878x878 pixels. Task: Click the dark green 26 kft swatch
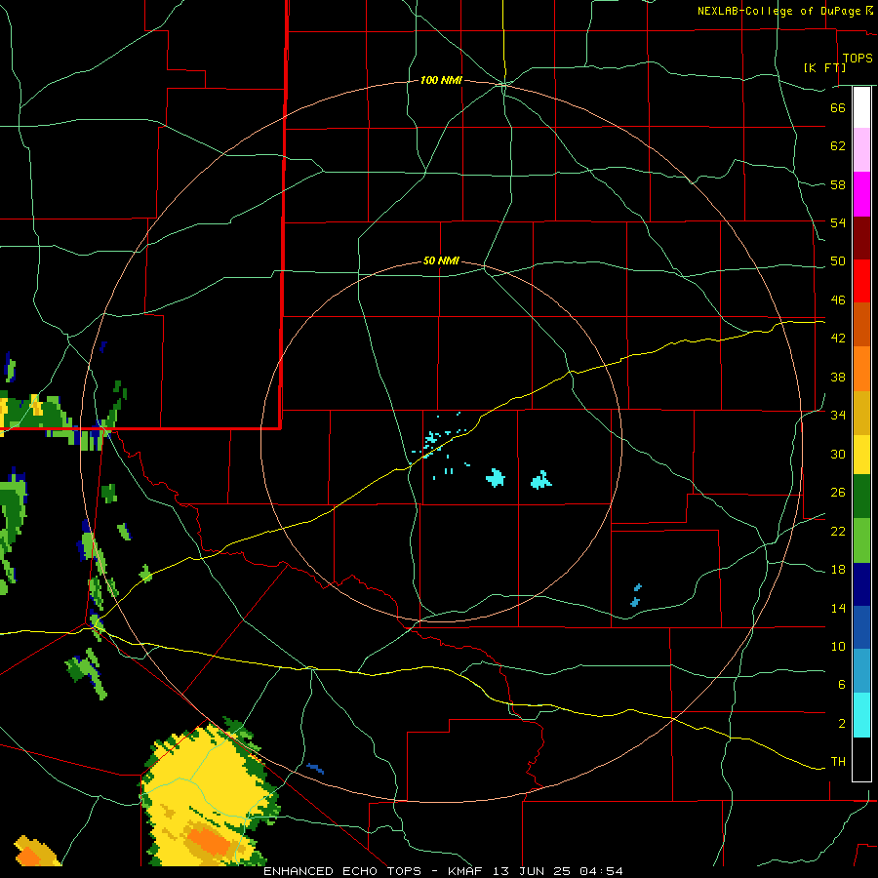pos(861,497)
